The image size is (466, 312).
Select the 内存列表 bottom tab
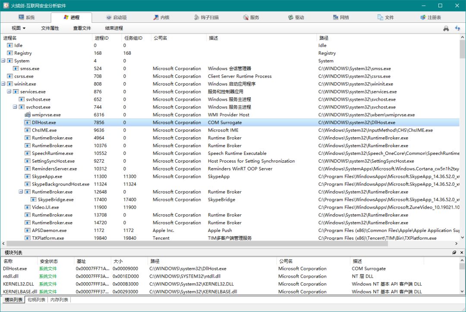point(59,300)
